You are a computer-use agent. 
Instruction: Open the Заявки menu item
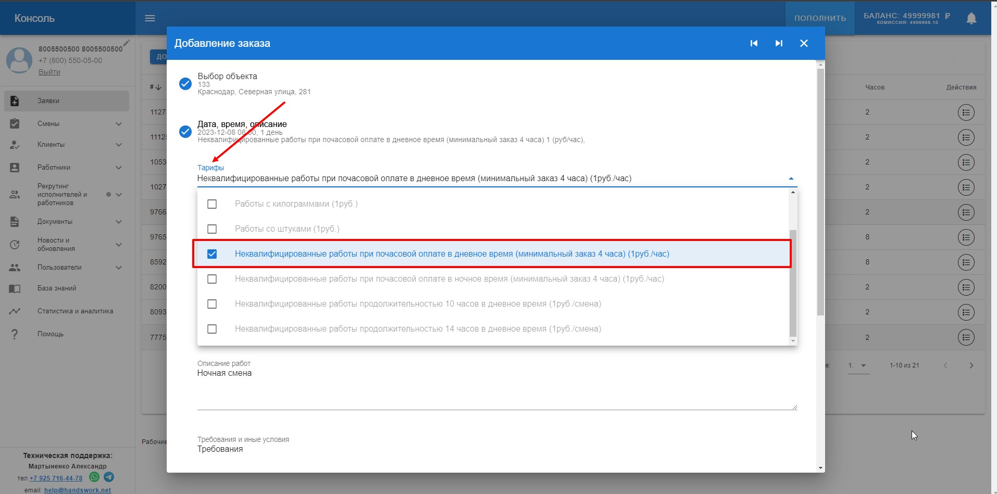point(67,101)
